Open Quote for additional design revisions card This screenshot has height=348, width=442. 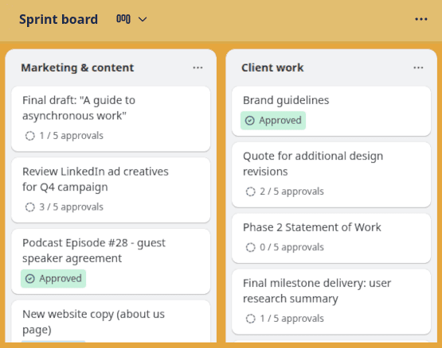331,175
